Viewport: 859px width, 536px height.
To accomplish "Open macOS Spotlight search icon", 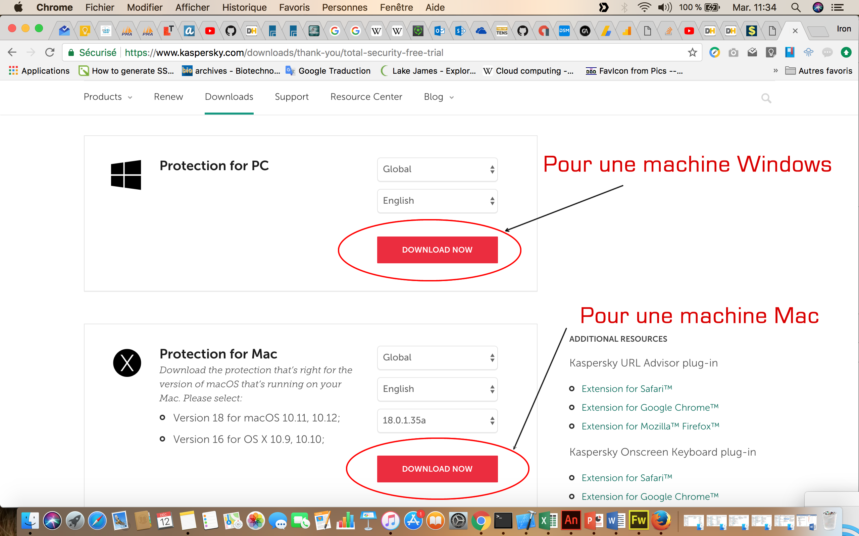I will 796,7.
